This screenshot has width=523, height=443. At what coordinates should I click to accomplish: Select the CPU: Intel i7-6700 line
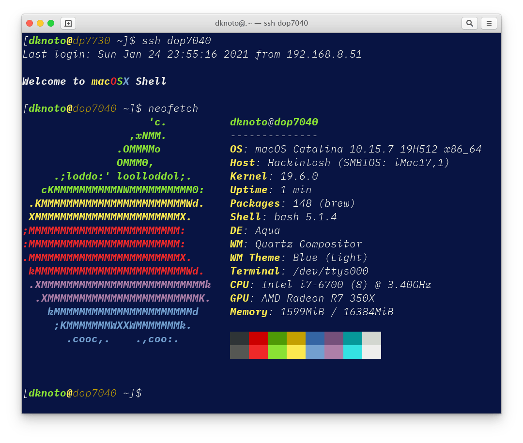click(x=330, y=285)
